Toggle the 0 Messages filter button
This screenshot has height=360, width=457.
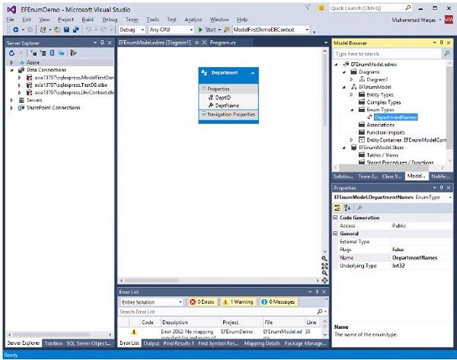click(278, 302)
